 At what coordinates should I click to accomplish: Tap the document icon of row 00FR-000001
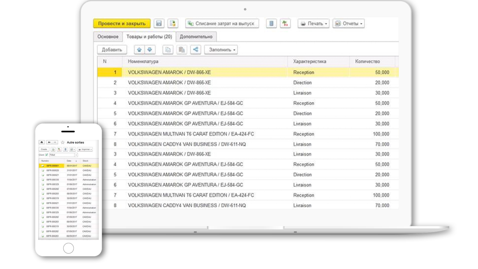pyautogui.click(x=42, y=166)
